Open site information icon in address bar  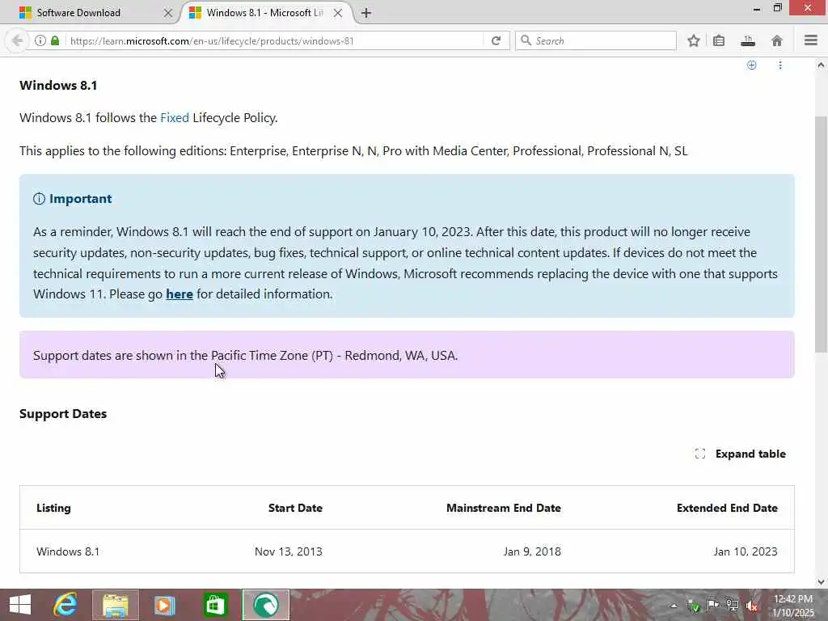tap(40, 40)
